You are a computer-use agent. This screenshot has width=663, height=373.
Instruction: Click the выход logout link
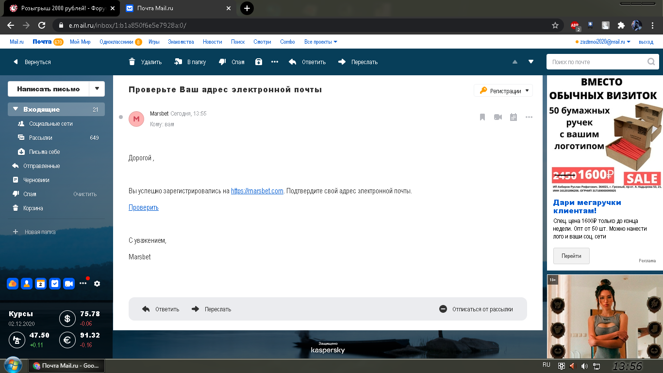pos(646,42)
